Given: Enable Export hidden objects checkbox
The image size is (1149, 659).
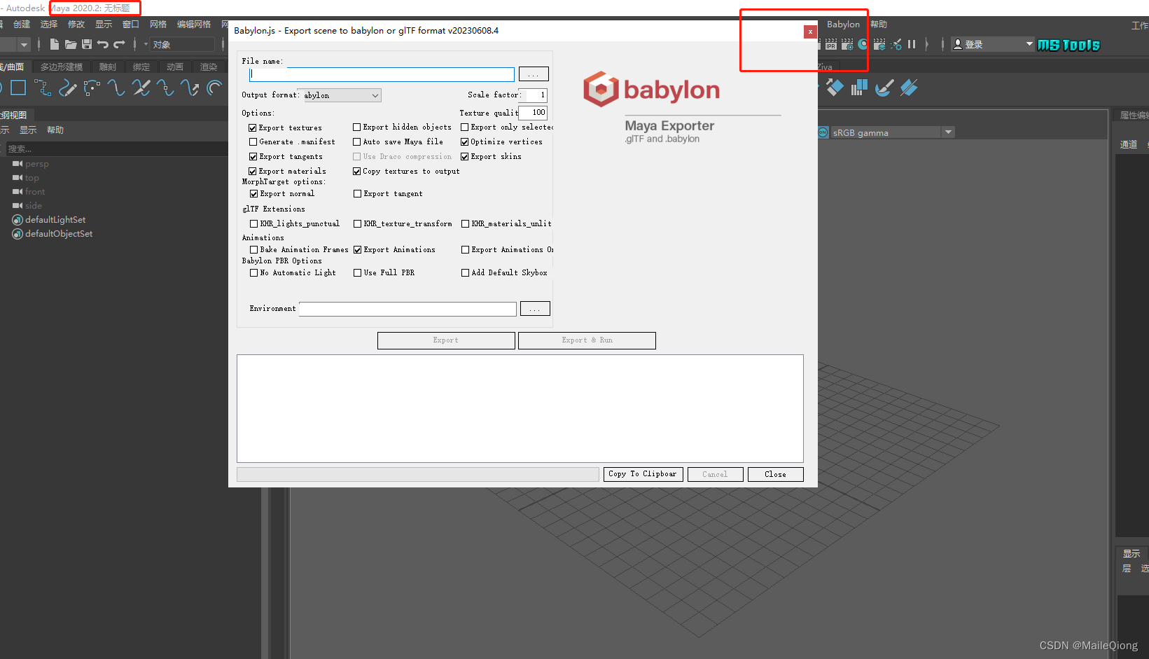Looking at the screenshot, I should point(357,127).
